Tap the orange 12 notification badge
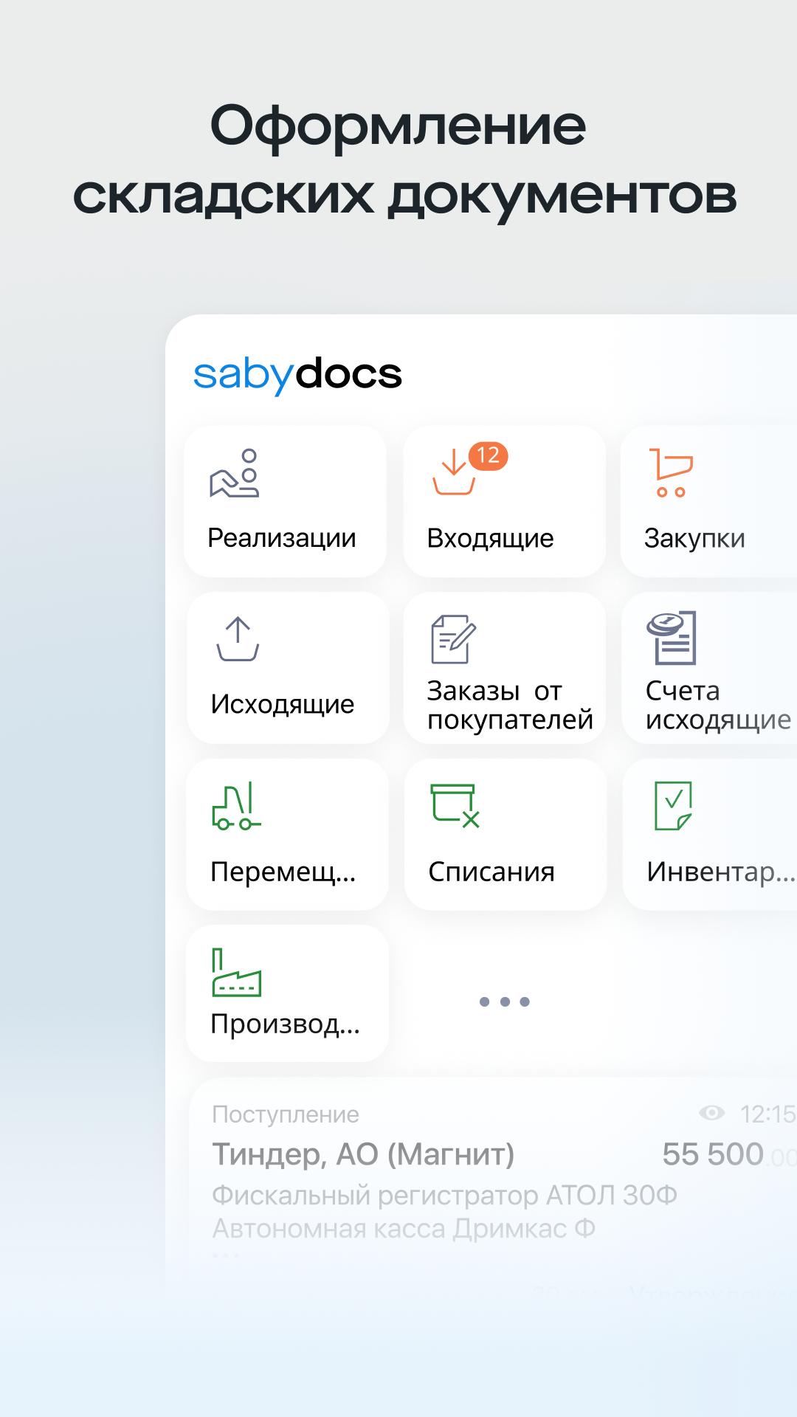Image resolution: width=797 pixels, height=1417 pixels. pyautogui.click(x=488, y=455)
